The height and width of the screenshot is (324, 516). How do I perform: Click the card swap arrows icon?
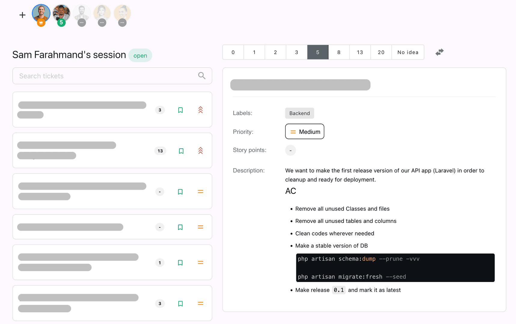click(x=439, y=52)
